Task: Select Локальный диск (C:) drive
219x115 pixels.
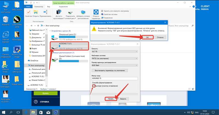Action: pyautogui.click(x=70, y=37)
